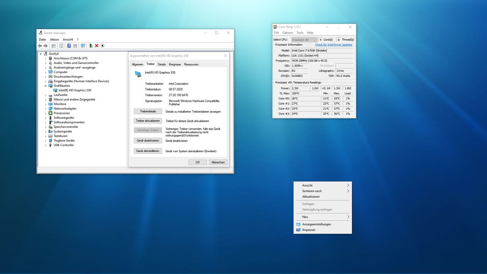Screen dimensions: 487x274
Task: Click the red X uninstall device icon
Action: 97,46
